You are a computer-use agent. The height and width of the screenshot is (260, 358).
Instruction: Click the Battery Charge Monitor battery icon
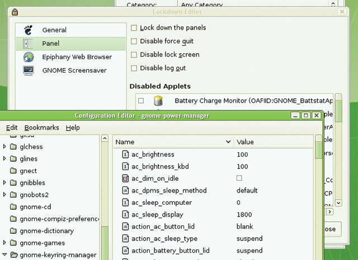point(158,100)
